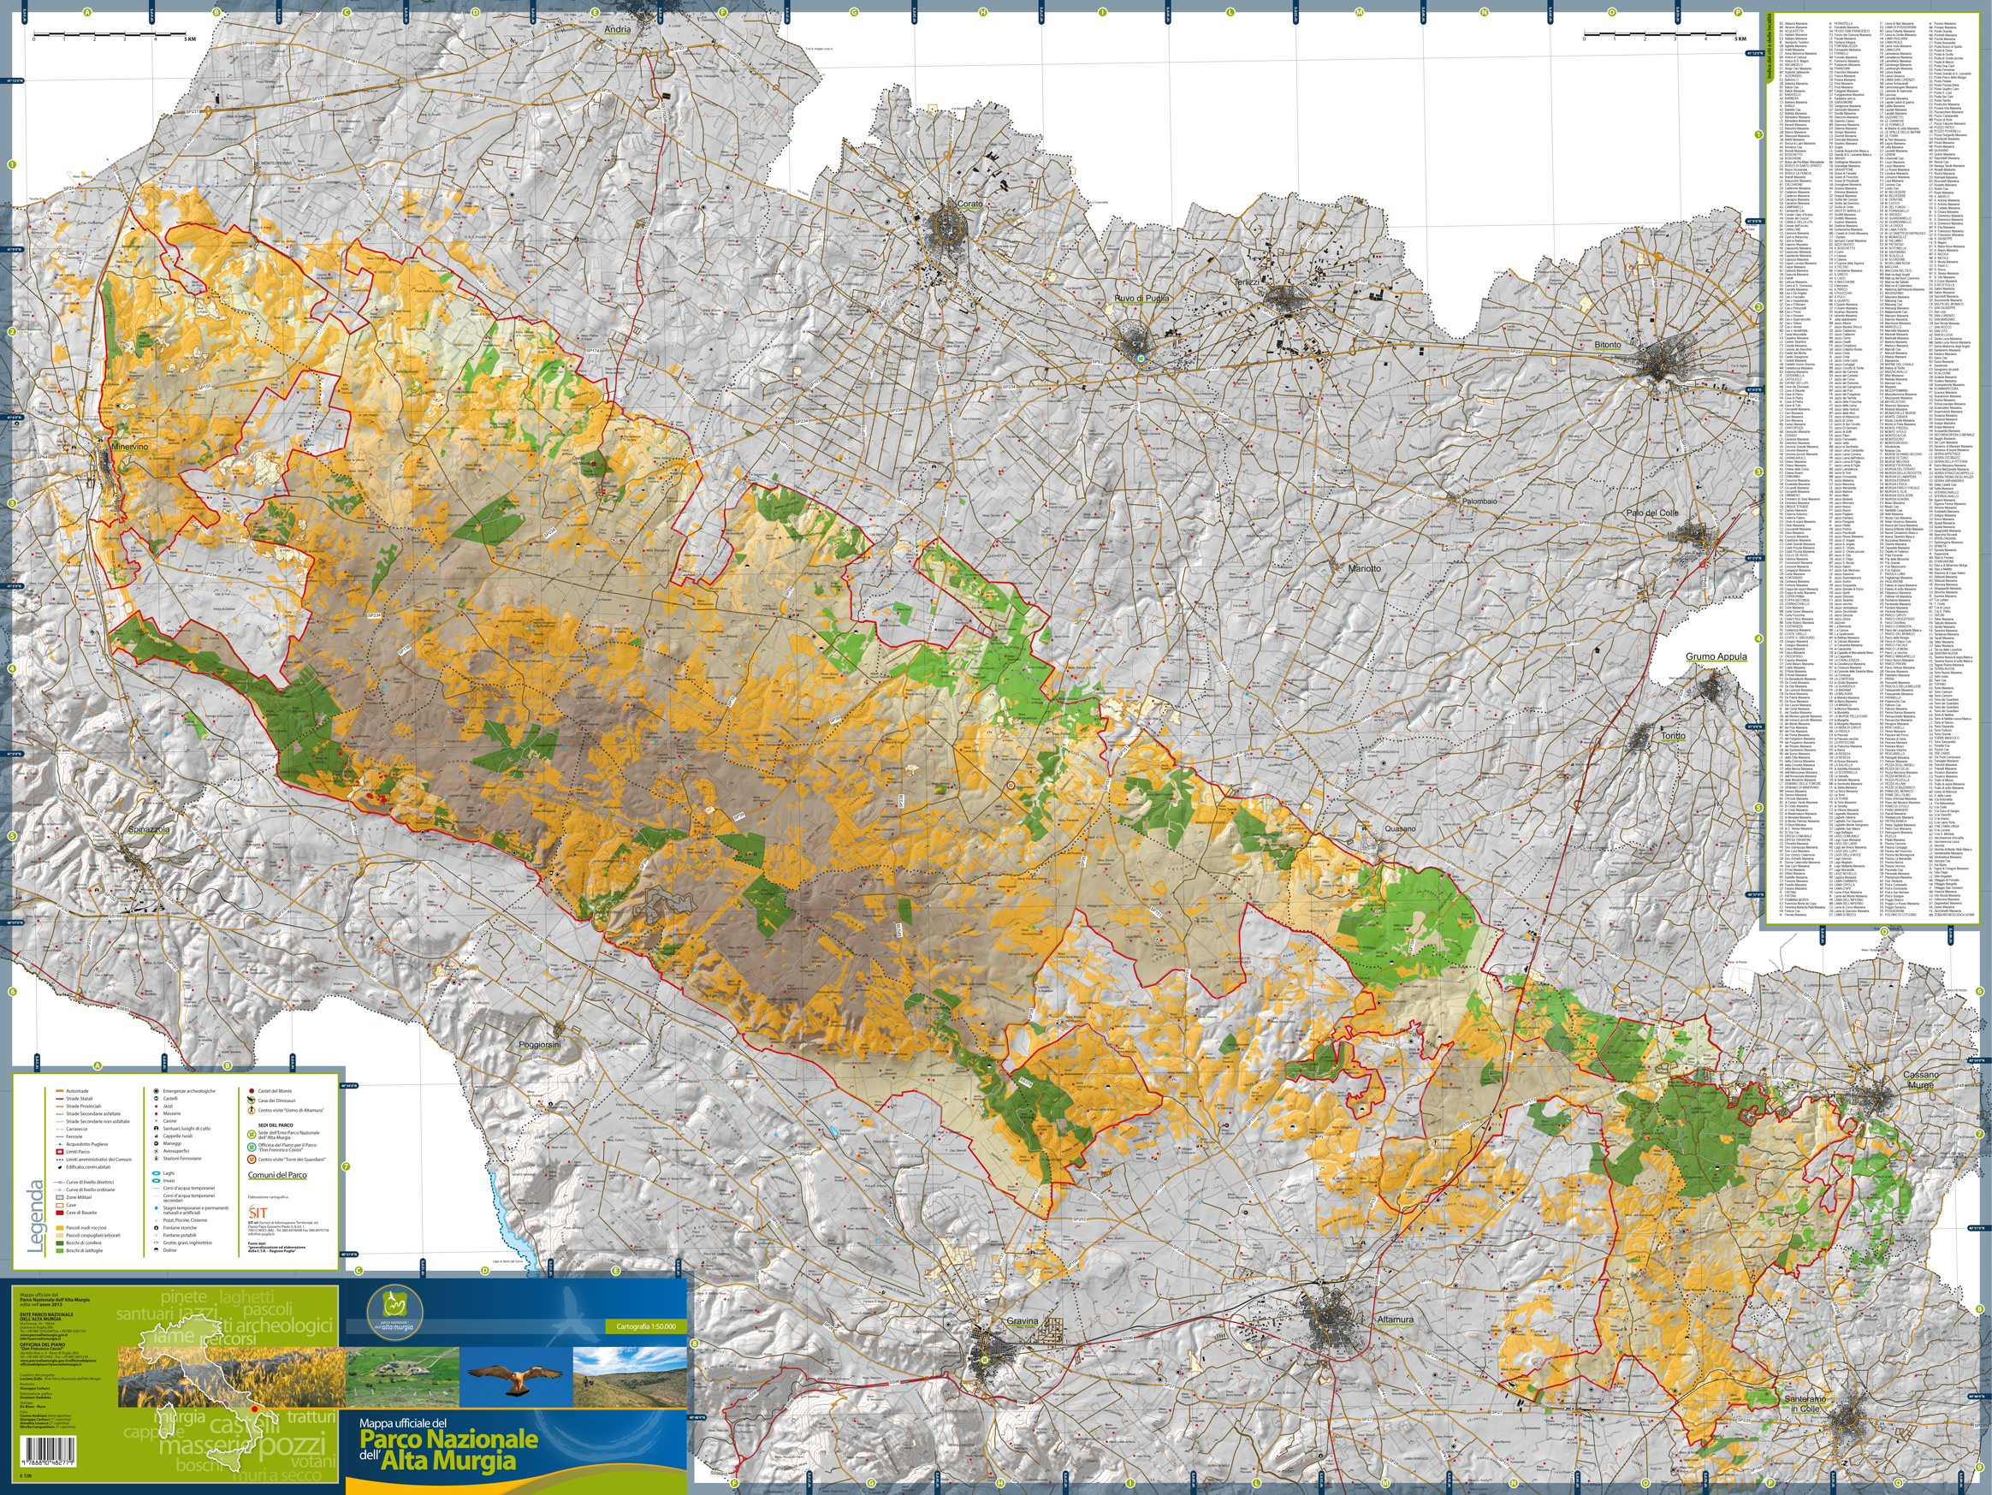Click the Castelli legend symbol
Image resolution: width=1992 pixels, height=1495 pixels.
(157, 1099)
